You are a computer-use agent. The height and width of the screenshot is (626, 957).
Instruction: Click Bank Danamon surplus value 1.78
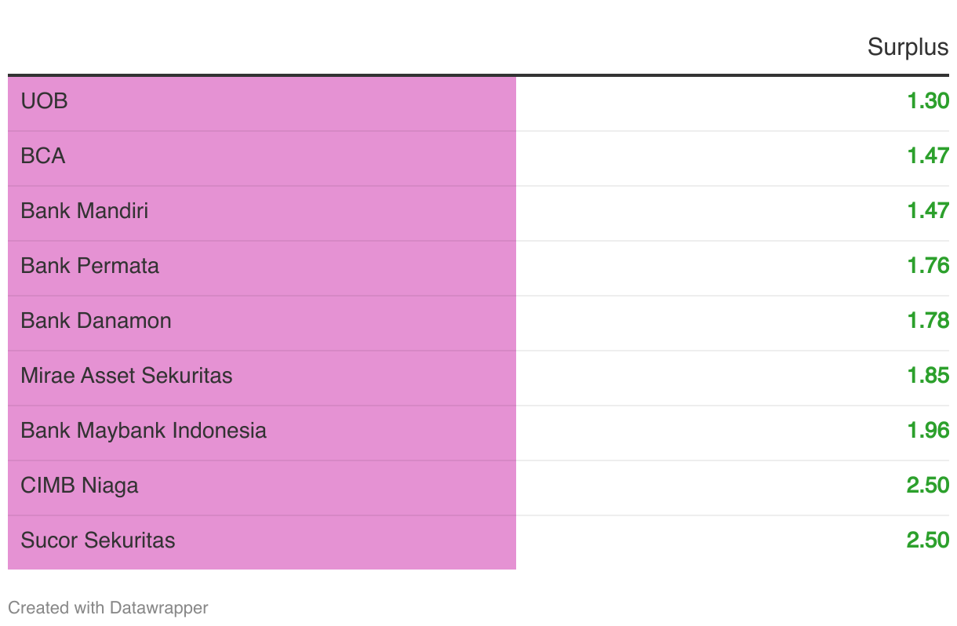click(x=928, y=321)
